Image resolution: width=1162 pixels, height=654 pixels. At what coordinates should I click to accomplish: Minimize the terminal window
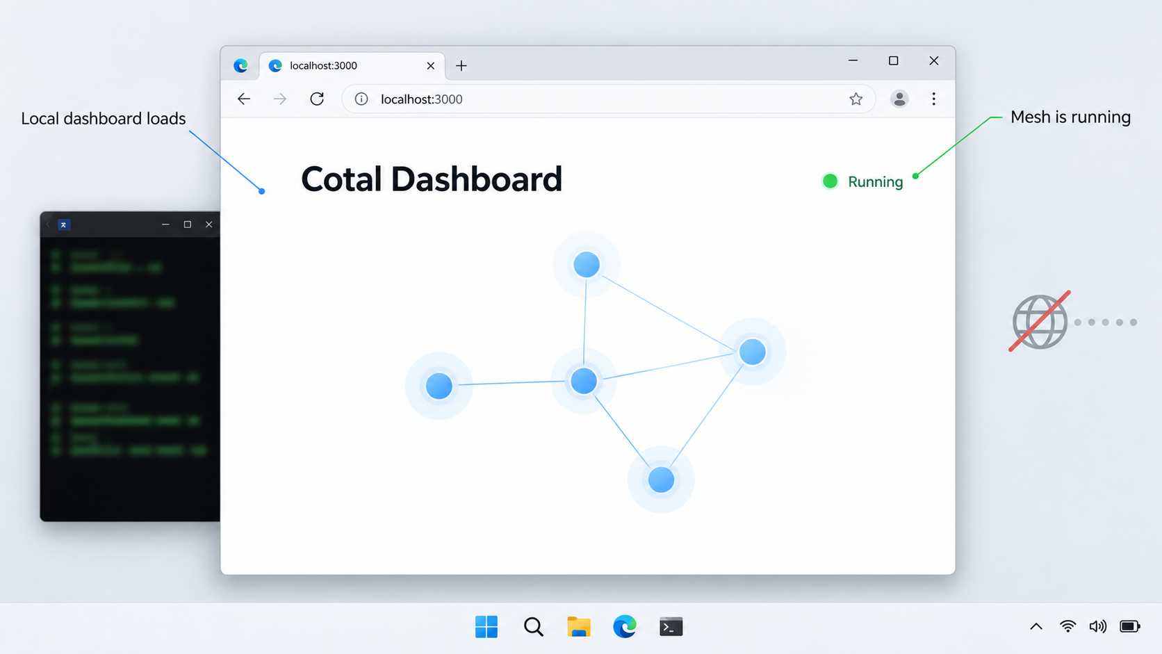(x=165, y=224)
